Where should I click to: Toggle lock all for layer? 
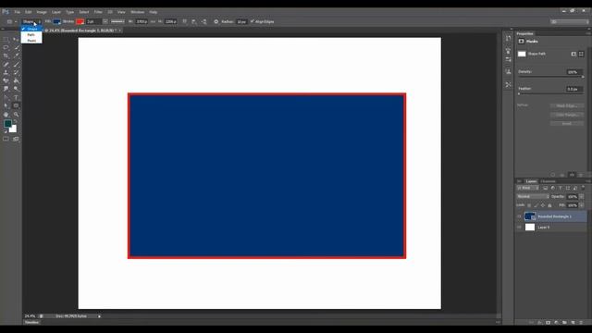(549, 205)
